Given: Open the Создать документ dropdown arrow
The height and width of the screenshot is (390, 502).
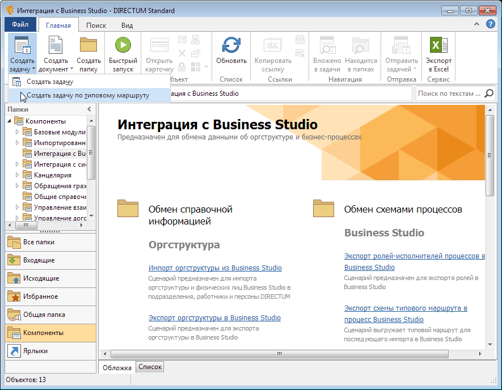Looking at the screenshot, I should [71, 69].
